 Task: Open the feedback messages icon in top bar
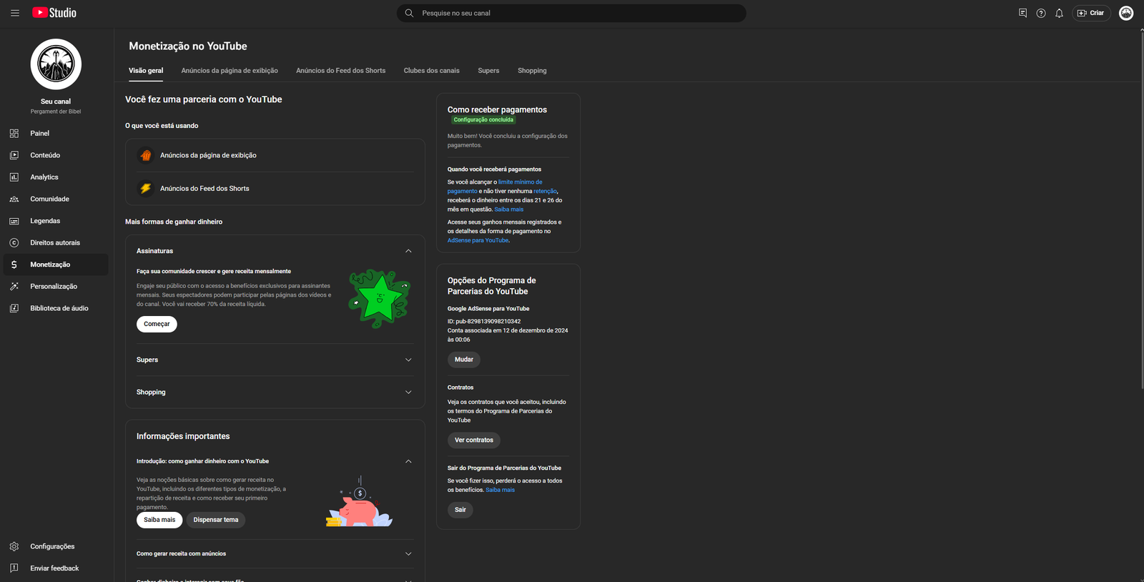[x=1022, y=13]
